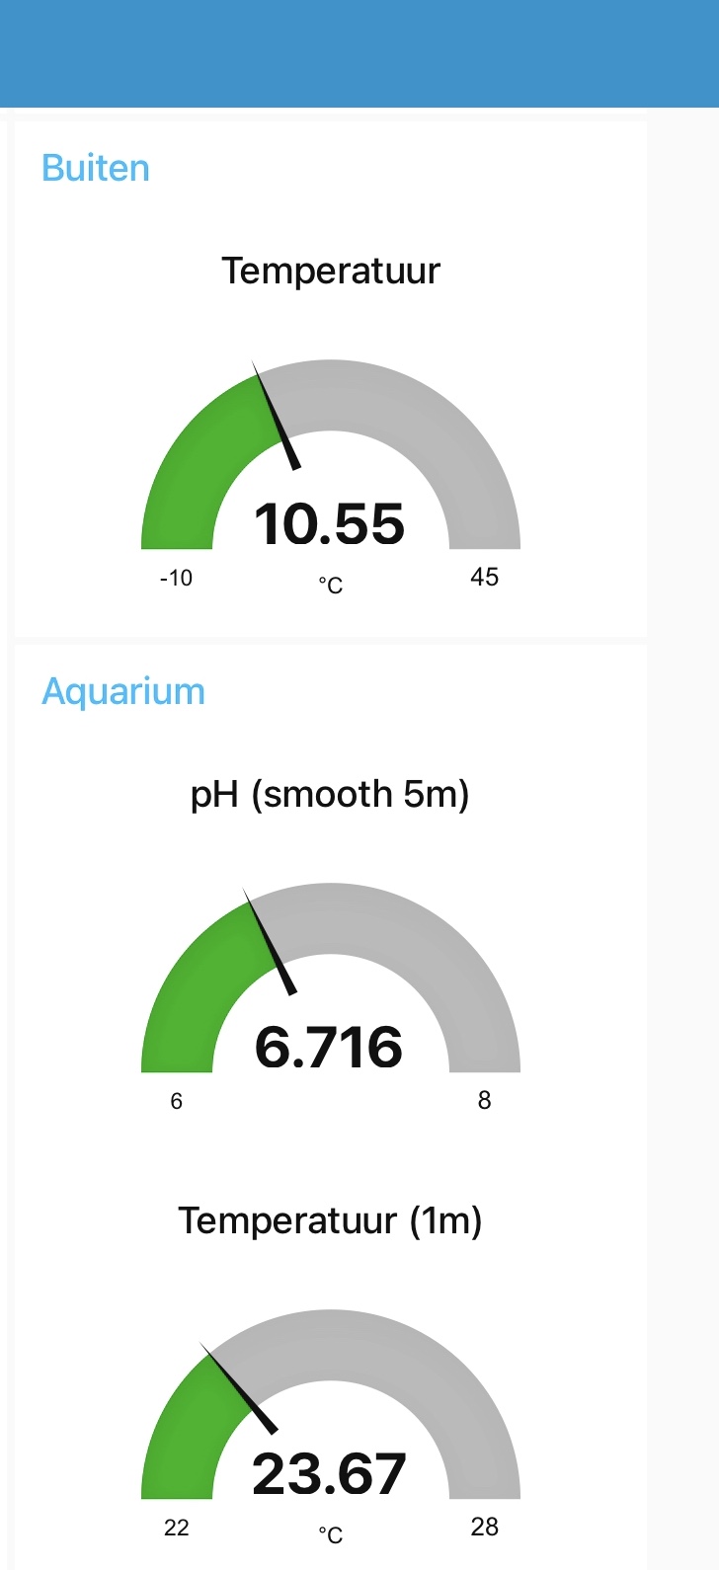Click the outdoor Temperatuur gauge title
Image resolution: width=719 pixels, height=1570 pixels.
click(331, 271)
